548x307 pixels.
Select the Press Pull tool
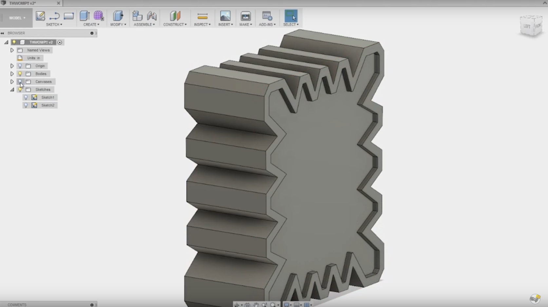118,16
